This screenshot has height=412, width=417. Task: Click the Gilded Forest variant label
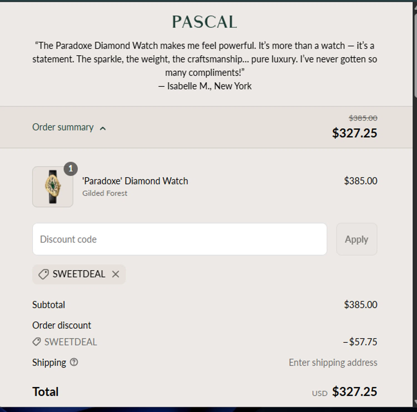click(x=105, y=193)
